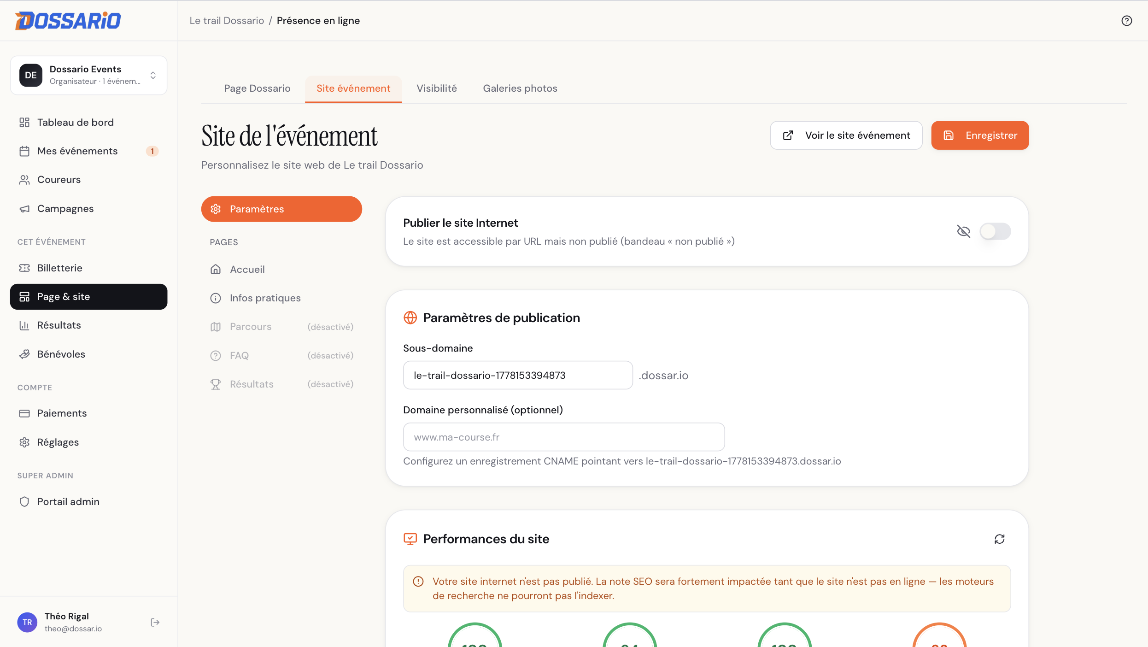This screenshot has height=647, width=1148.
Task: Save changes with Enregistrer button
Action: [x=980, y=135]
